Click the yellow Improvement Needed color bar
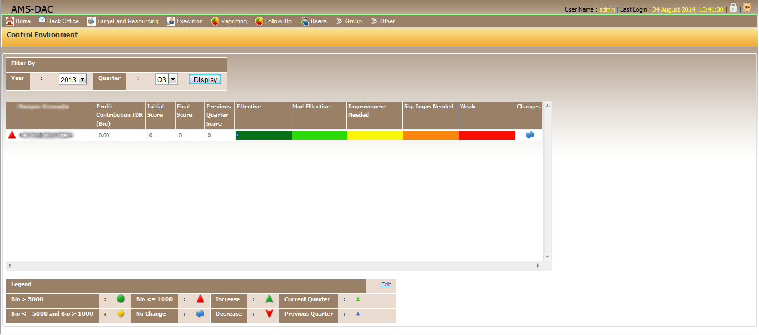 (375, 135)
